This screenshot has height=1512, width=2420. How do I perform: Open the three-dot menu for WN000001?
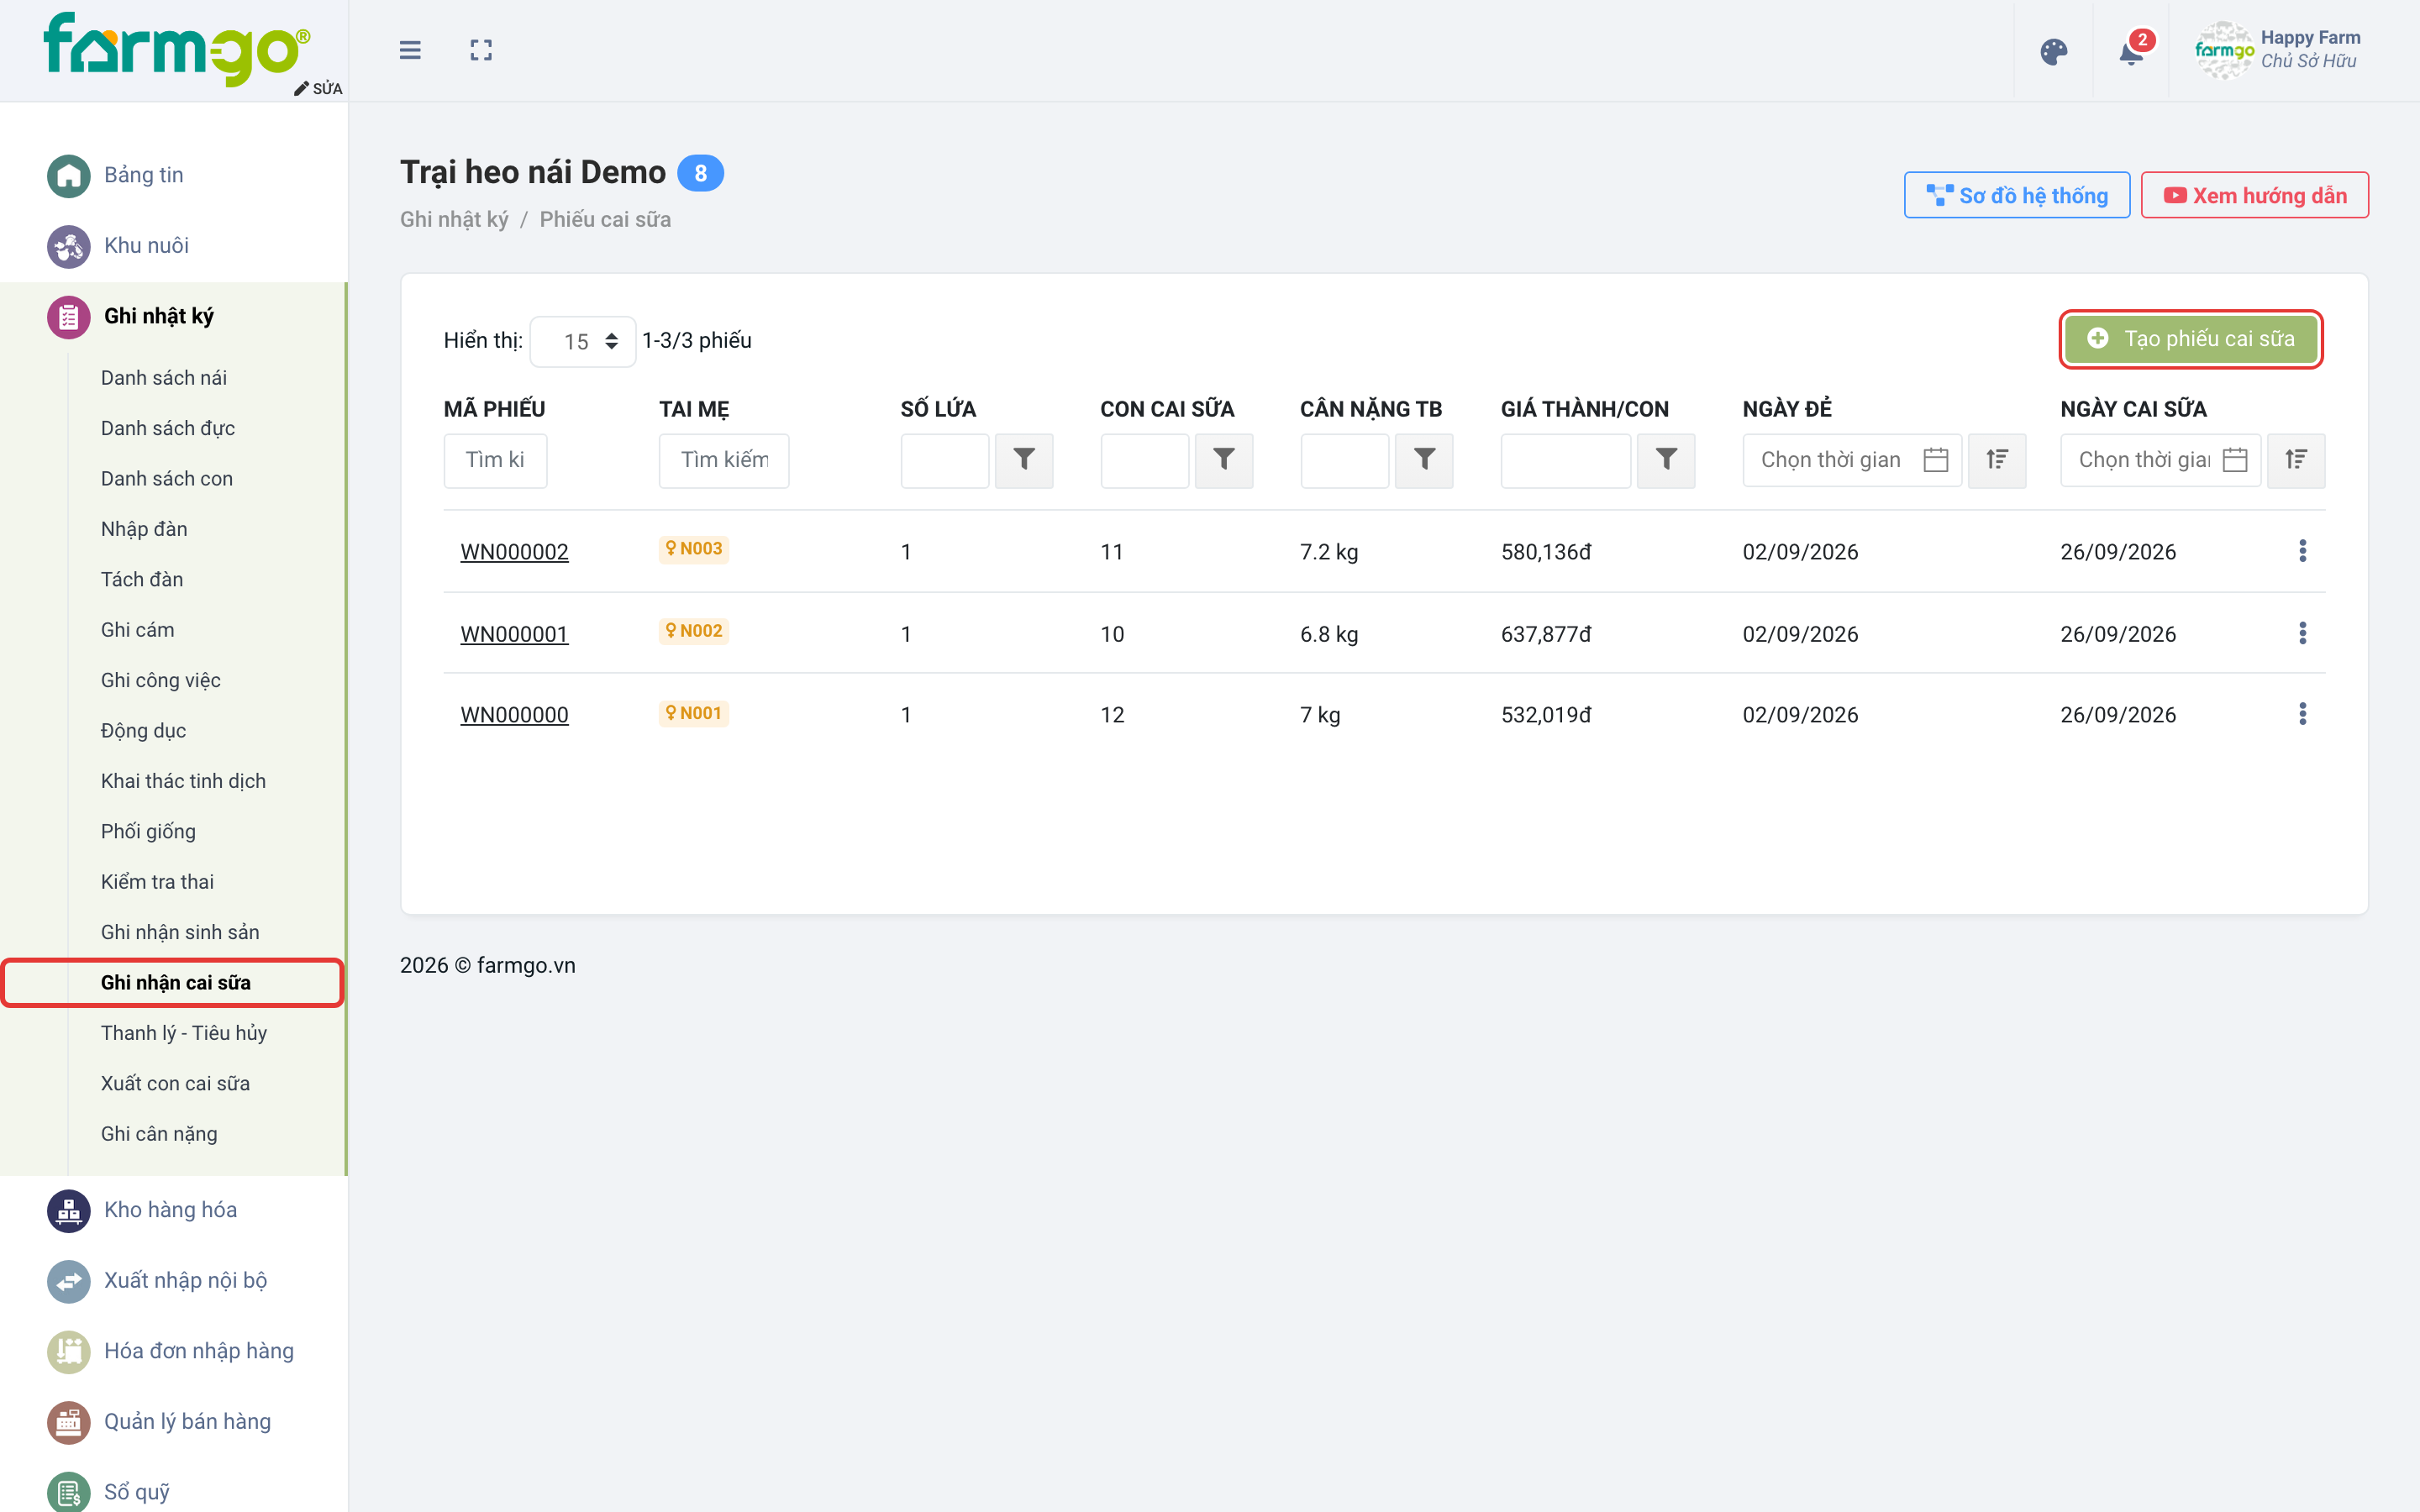[2302, 633]
